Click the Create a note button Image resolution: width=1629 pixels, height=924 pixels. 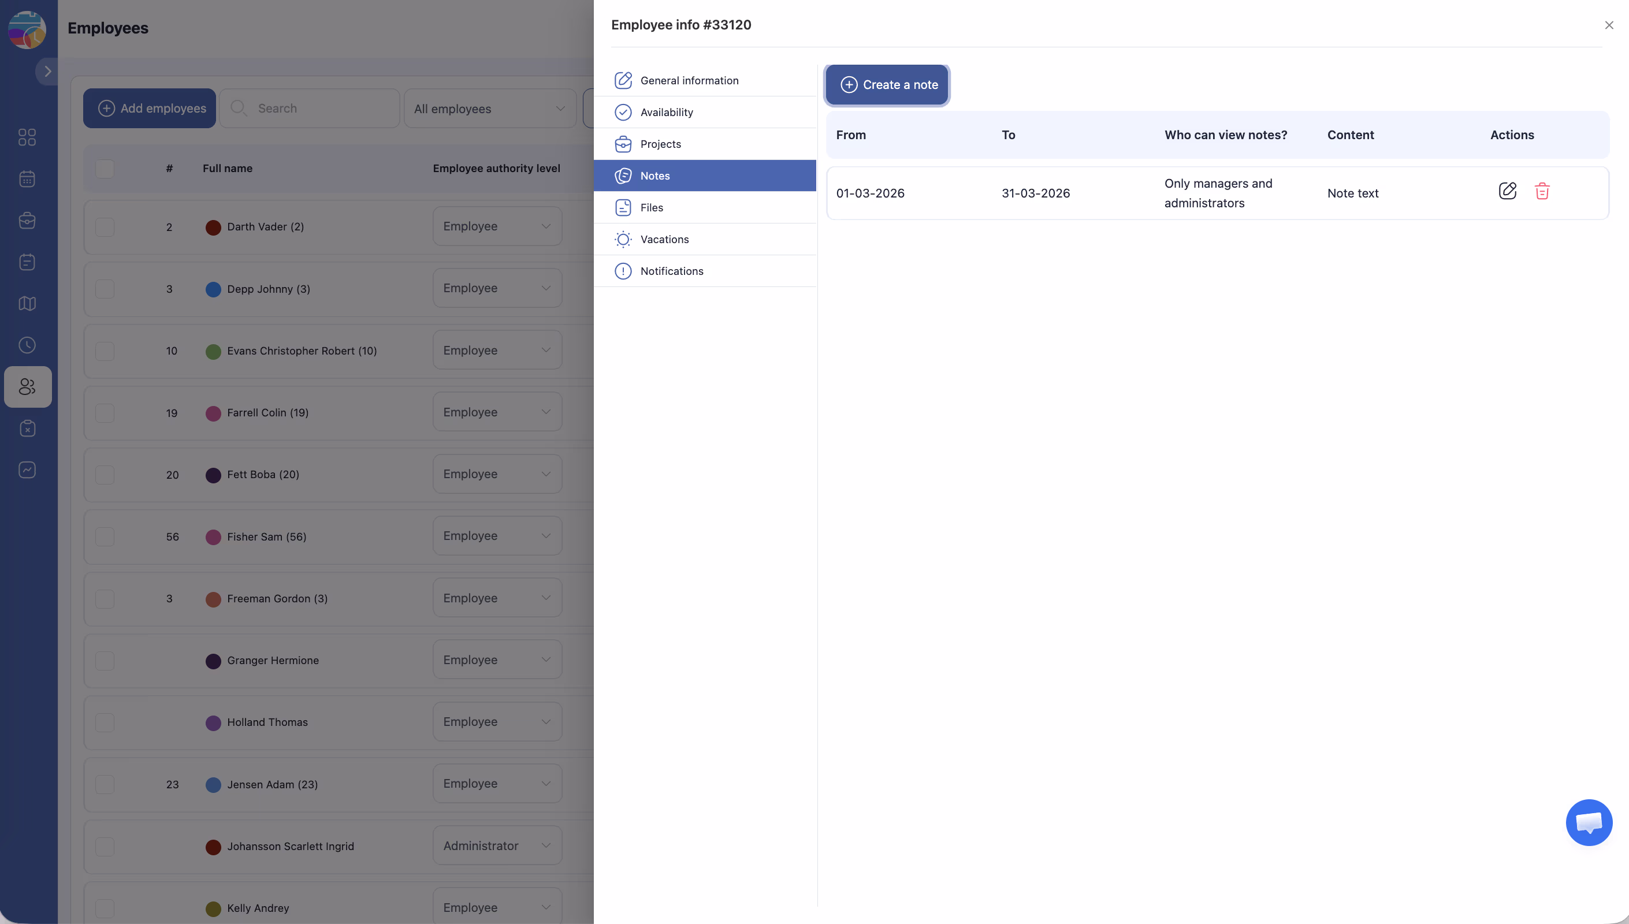pyautogui.click(x=887, y=85)
